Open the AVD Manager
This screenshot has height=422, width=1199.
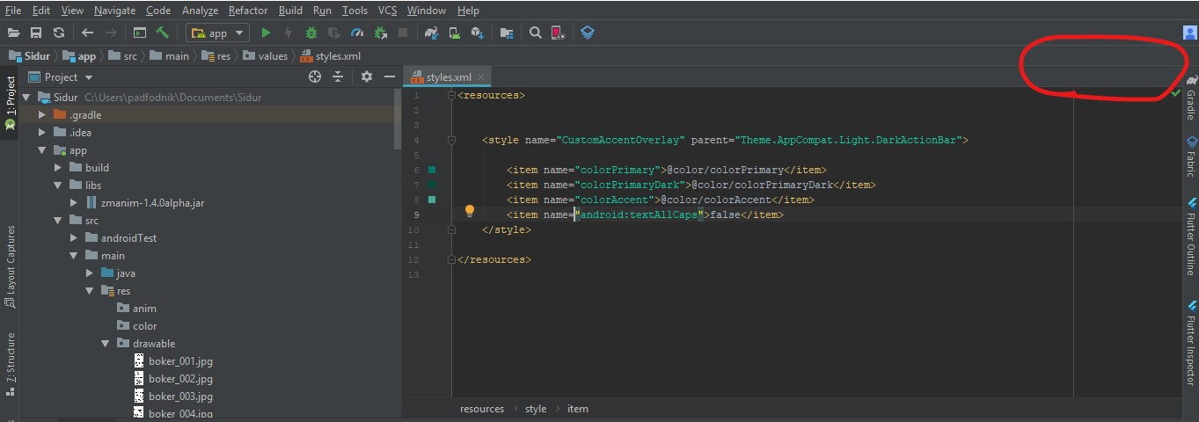[454, 33]
